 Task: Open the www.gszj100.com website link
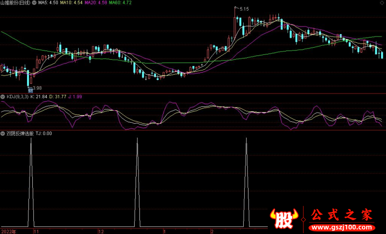[342, 227]
